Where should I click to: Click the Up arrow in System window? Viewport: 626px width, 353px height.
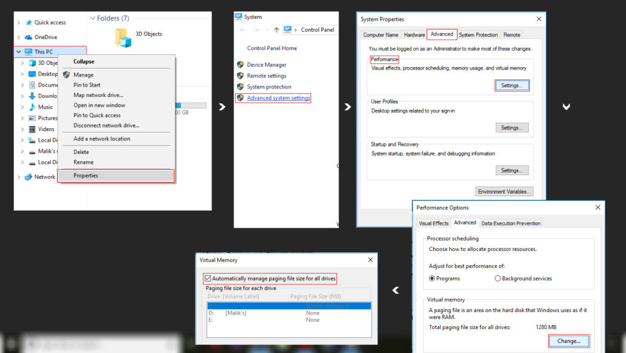click(x=276, y=29)
